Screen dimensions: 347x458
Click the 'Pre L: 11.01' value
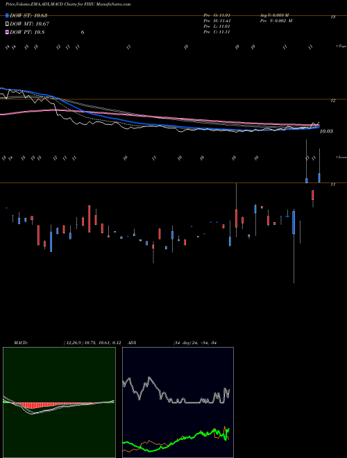[217, 26]
